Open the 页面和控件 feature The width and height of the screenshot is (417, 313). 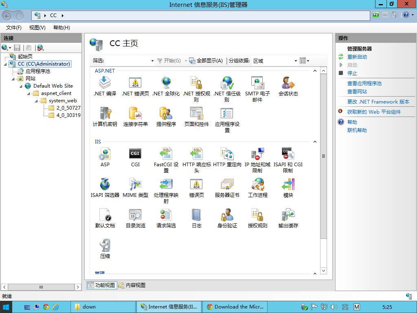click(197, 117)
